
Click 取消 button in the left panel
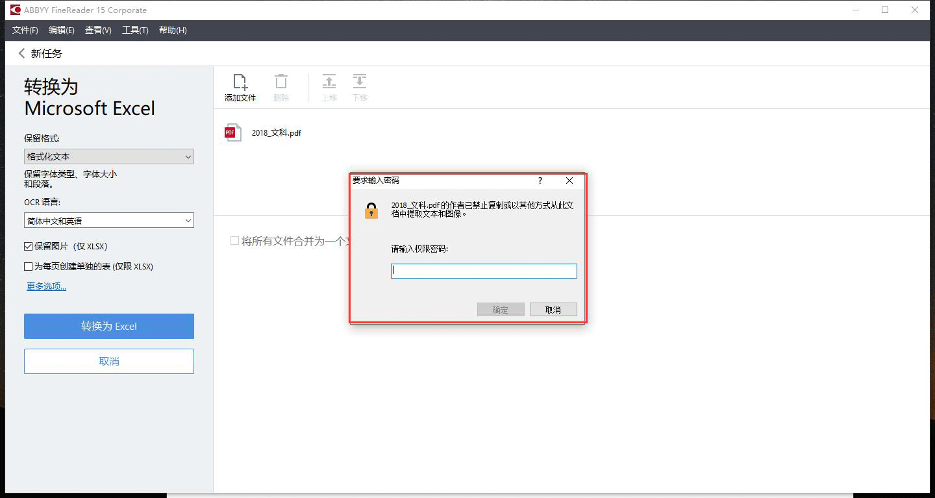coord(109,361)
